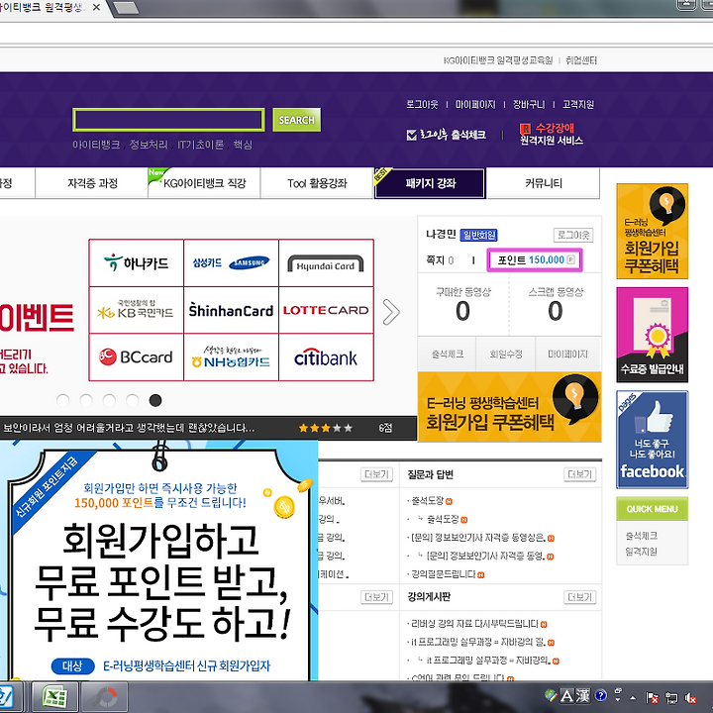Open the 자격증 과정 menu
Screen dimensions: 713x713
coord(92,183)
